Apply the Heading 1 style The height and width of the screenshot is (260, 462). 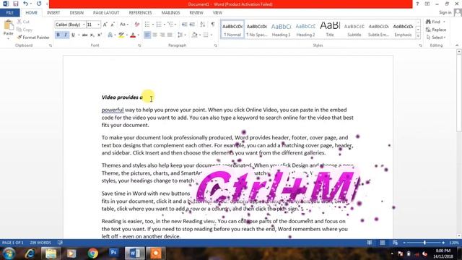coord(281,30)
